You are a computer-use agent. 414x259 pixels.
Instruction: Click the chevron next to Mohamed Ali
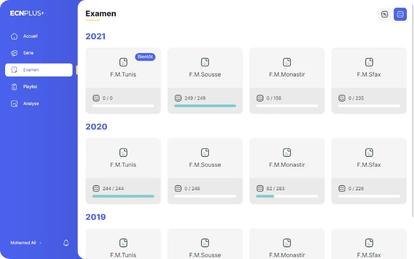coord(41,243)
